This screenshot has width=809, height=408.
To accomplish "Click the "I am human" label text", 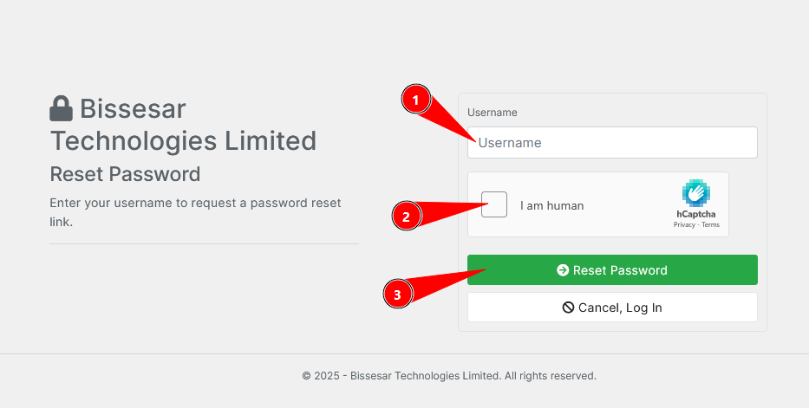I will pos(552,205).
